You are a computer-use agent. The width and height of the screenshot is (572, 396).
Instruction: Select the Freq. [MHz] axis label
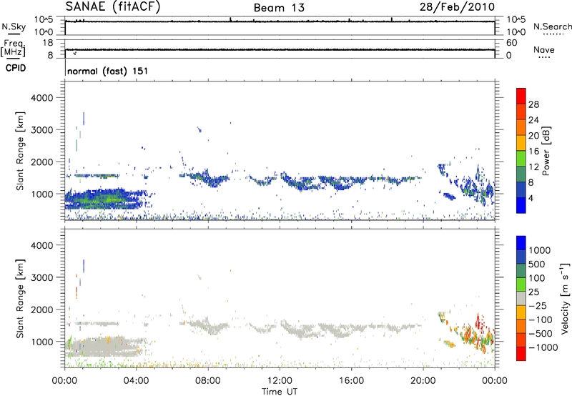(x=13, y=49)
